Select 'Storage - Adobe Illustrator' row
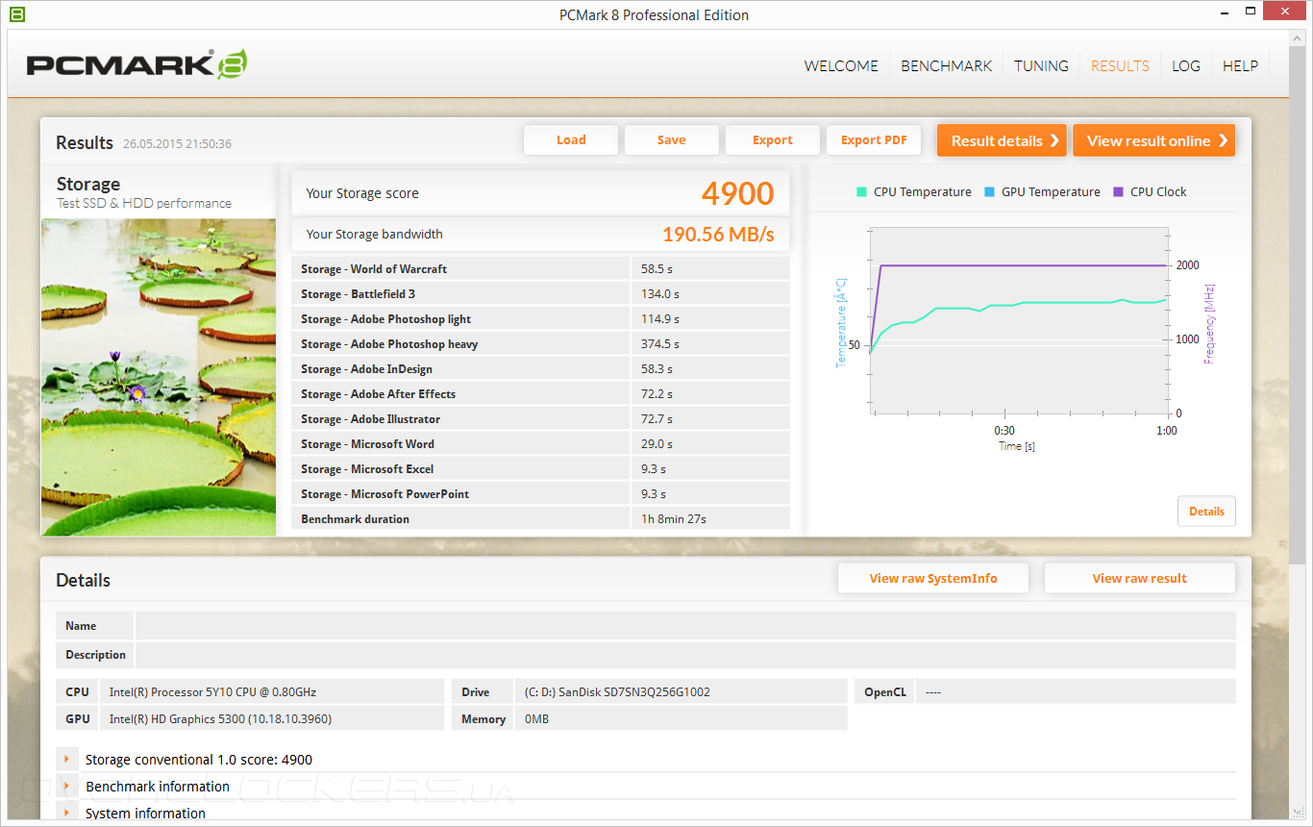The image size is (1313, 827). coord(540,419)
